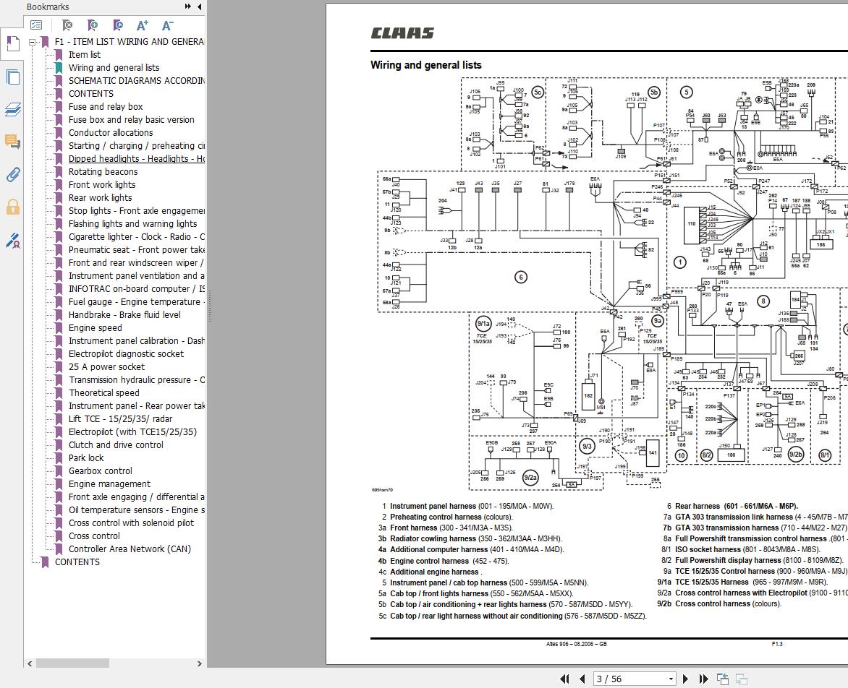Open the Comments side panel icon
The image size is (848, 688).
pos(12,142)
